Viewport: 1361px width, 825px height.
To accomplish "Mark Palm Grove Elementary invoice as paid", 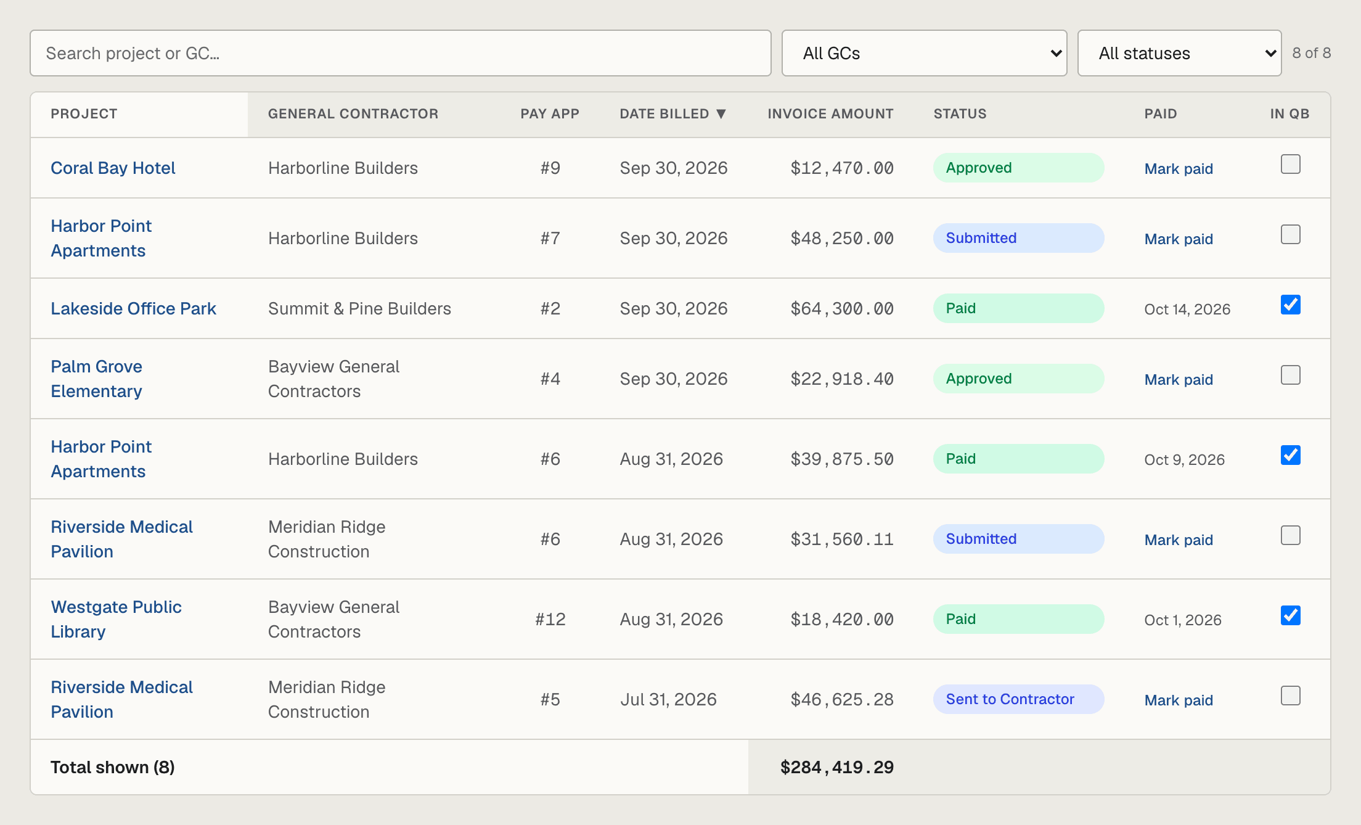I will pos(1179,379).
